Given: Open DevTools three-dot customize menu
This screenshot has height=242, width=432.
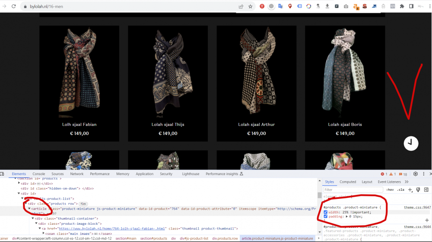Looking at the screenshot, I should coord(424,174).
